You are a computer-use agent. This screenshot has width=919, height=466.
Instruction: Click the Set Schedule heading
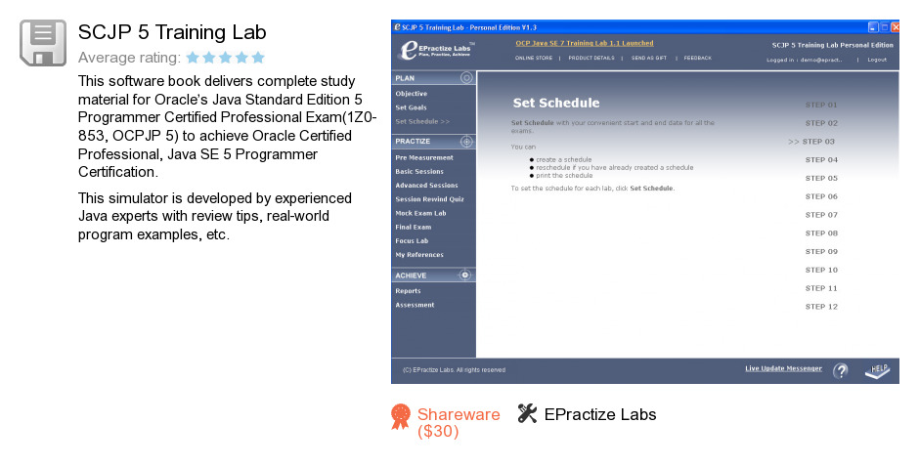point(556,103)
